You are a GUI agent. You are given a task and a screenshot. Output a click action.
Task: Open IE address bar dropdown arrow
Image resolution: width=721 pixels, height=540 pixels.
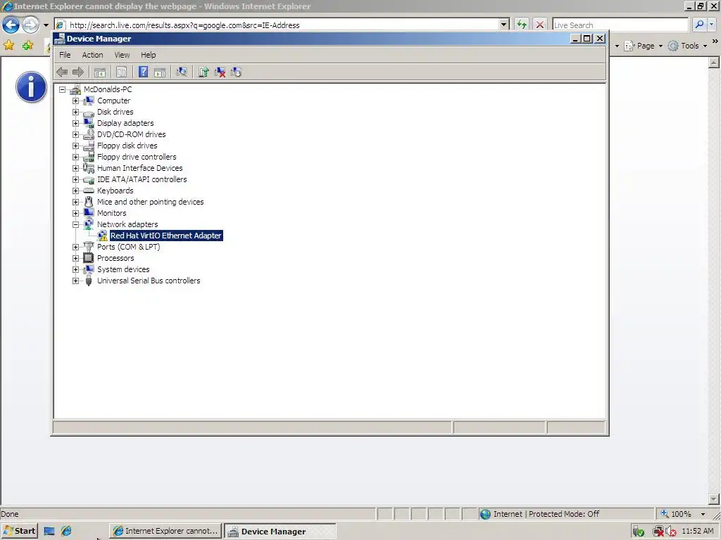tap(504, 25)
